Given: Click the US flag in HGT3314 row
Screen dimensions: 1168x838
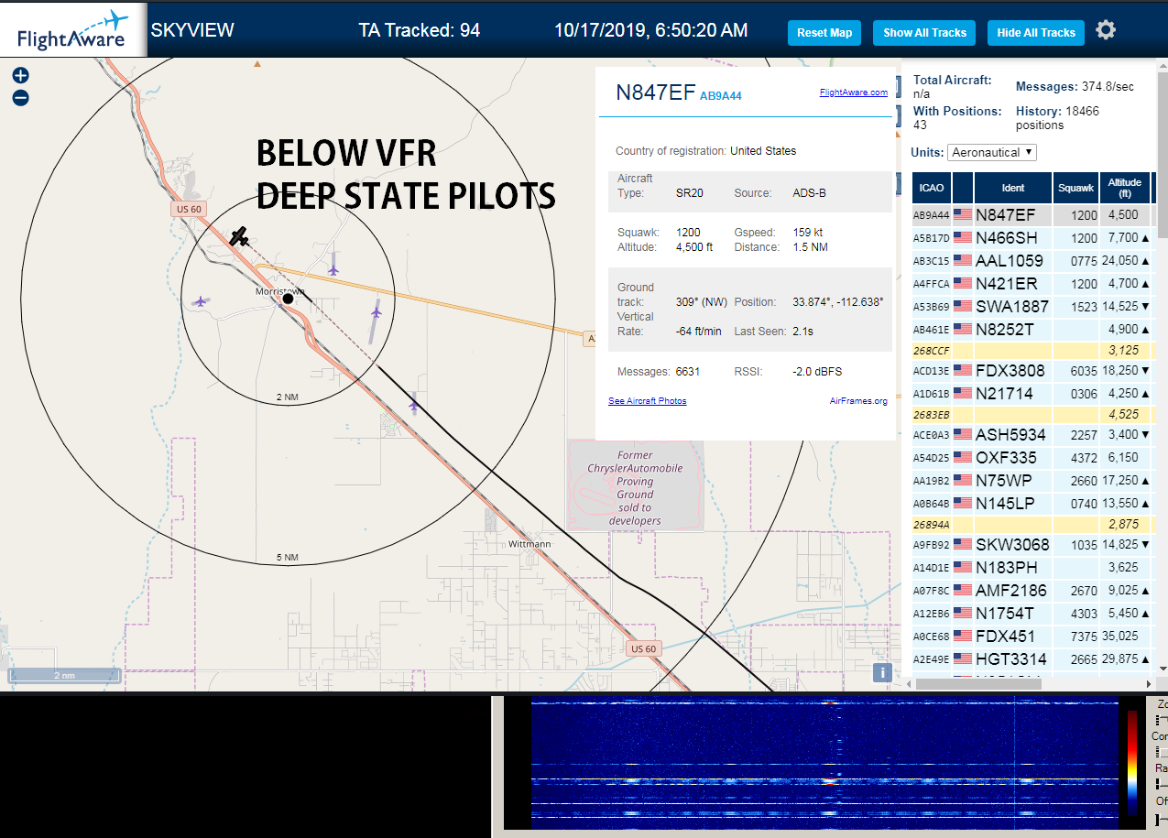Looking at the screenshot, I should tap(963, 658).
